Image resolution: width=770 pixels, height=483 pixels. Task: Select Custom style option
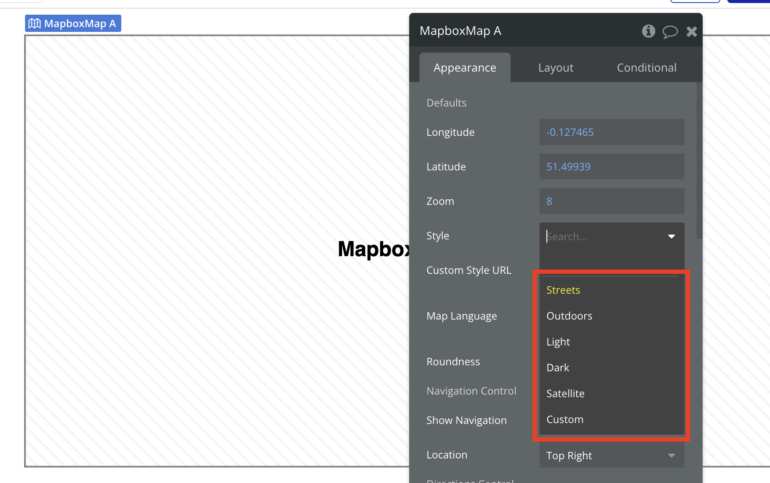[x=565, y=420]
